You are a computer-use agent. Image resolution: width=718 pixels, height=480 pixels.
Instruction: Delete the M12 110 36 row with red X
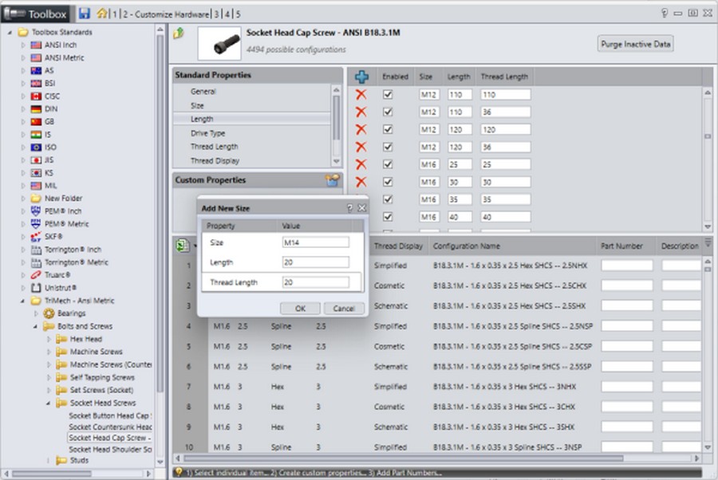click(361, 112)
